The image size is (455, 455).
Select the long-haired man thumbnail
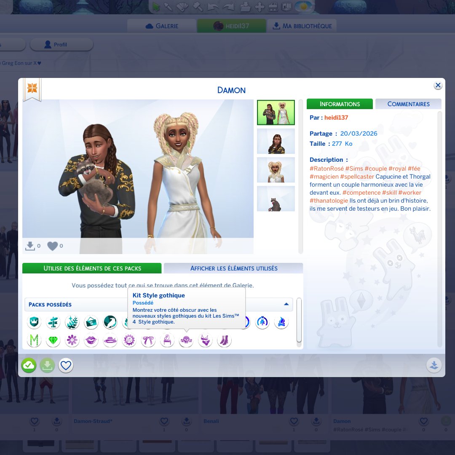click(276, 141)
